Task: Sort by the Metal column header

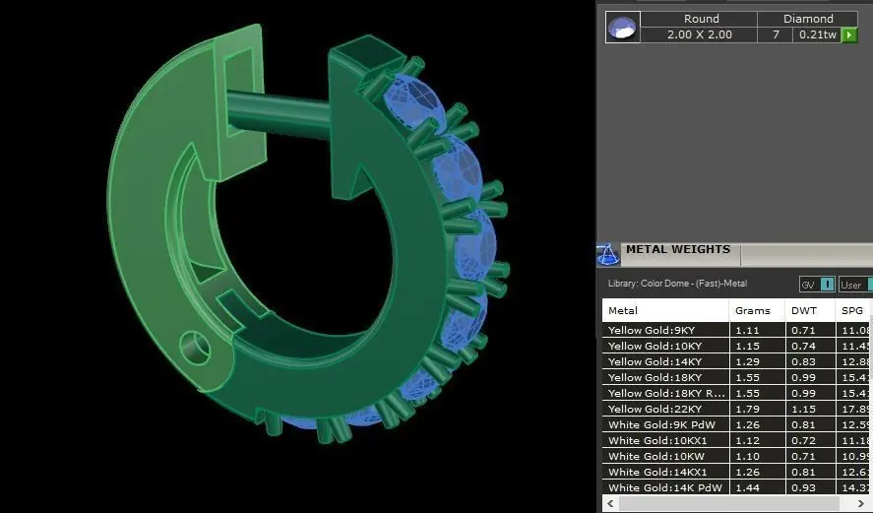Action: click(x=665, y=311)
